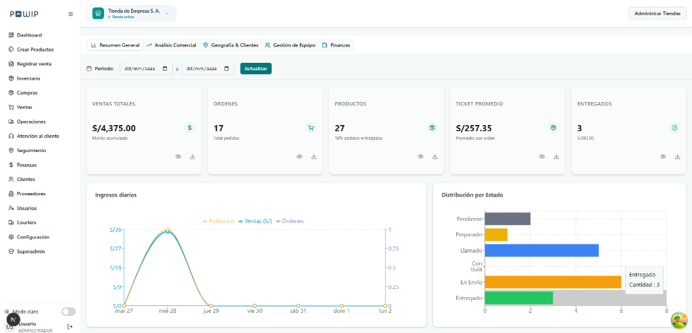Download the Productos card data
The width and height of the screenshot is (692, 333).
(435, 157)
